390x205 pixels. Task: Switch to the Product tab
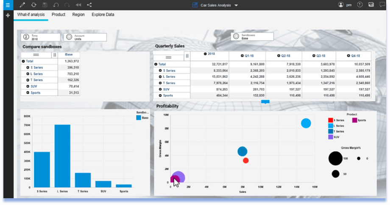pyautogui.click(x=58, y=15)
